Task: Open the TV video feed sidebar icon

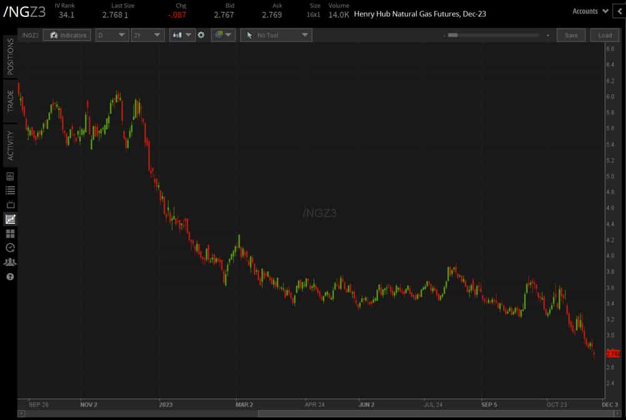Action: pos(11,205)
